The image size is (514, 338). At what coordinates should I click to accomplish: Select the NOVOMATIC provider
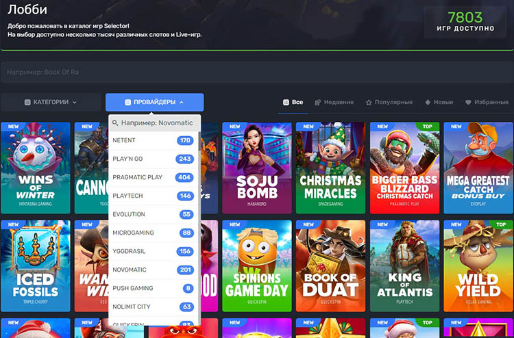pos(153,270)
